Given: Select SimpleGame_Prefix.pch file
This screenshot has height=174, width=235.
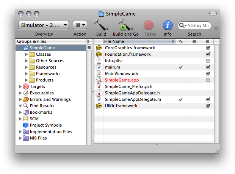Looking at the screenshot, I should (128, 86).
